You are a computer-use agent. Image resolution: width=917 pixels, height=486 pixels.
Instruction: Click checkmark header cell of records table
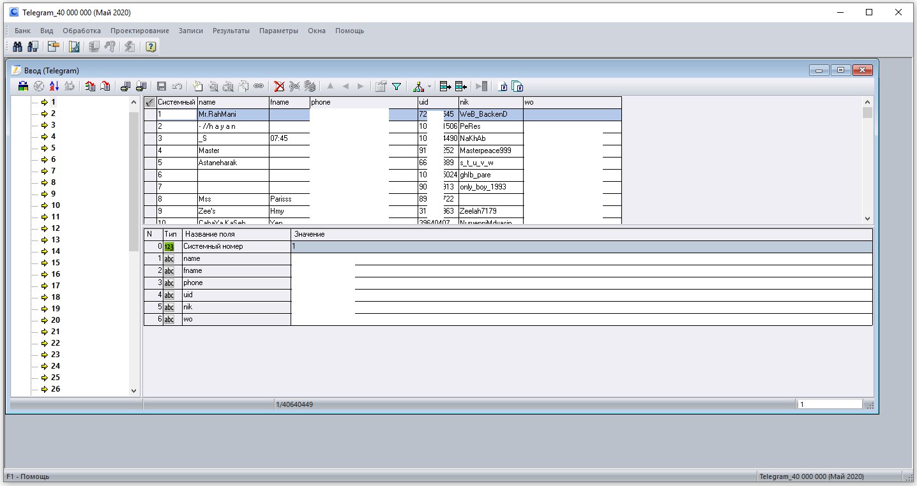(x=150, y=102)
